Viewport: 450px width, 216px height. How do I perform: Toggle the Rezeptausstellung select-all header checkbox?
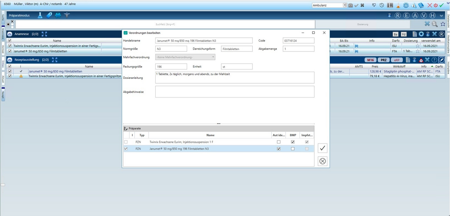pyautogui.click(x=10, y=66)
